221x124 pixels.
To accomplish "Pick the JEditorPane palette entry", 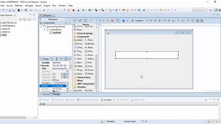I will click(90, 59).
